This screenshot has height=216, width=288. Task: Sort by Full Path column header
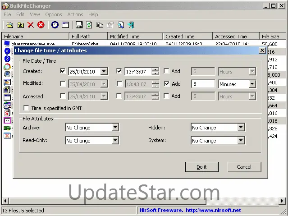click(88, 37)
